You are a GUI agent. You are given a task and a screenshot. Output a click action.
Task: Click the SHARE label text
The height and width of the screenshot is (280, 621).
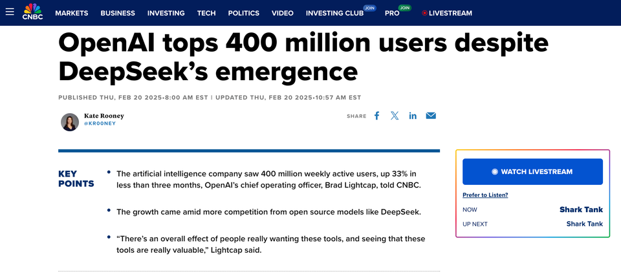(356, 116)
